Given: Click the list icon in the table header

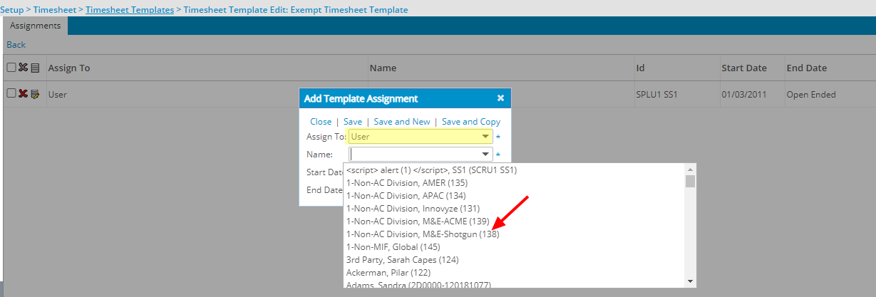Looking at the screenshot, I should (x=35, y=68).
